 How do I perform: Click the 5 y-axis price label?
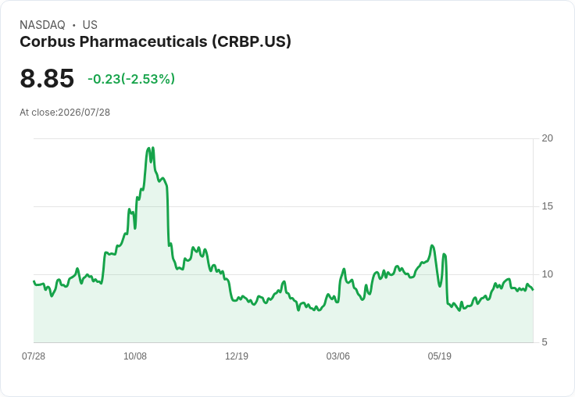545,342
